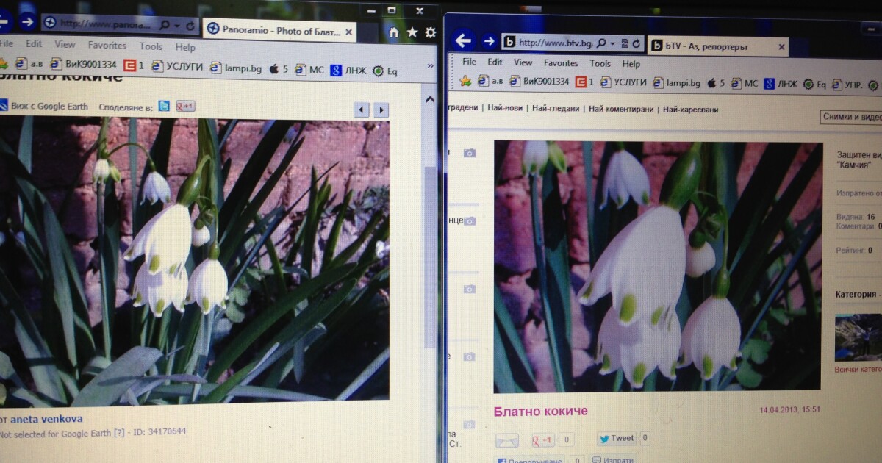
Task: Click the bTV window address bar
Action: pos(573,43)
